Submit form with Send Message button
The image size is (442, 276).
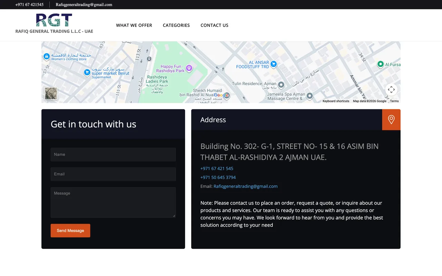pyautogui.click(x=70, y=230)
